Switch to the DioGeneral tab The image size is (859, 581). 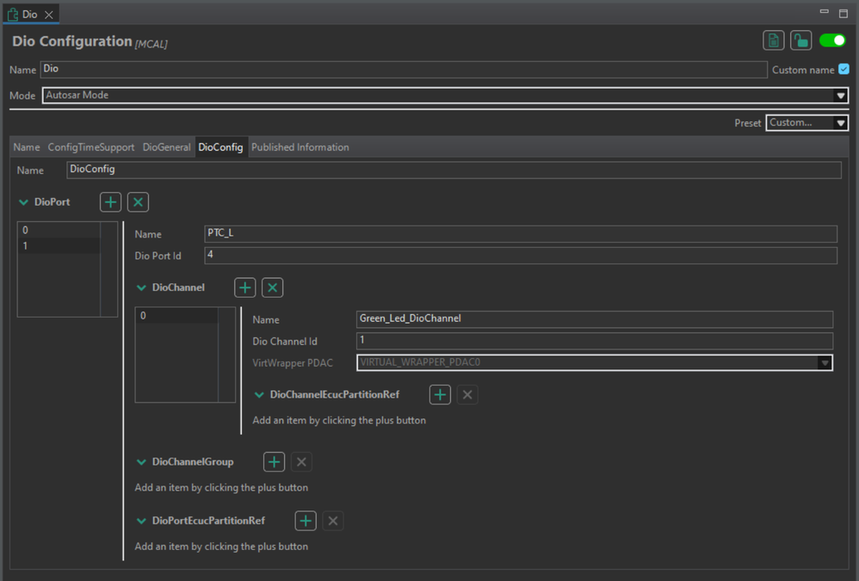[x=166, y=147]
